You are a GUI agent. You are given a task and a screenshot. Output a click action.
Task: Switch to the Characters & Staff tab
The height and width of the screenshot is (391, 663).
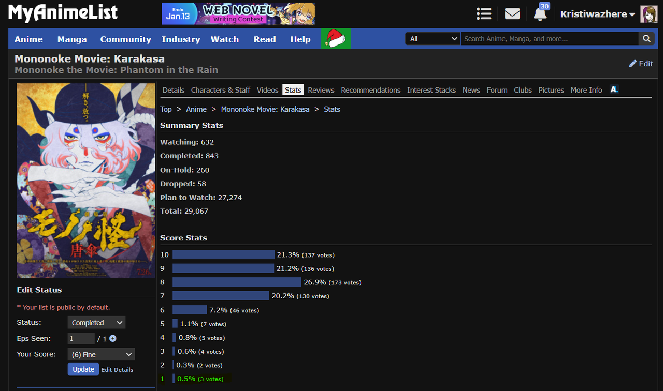(221, 90)
